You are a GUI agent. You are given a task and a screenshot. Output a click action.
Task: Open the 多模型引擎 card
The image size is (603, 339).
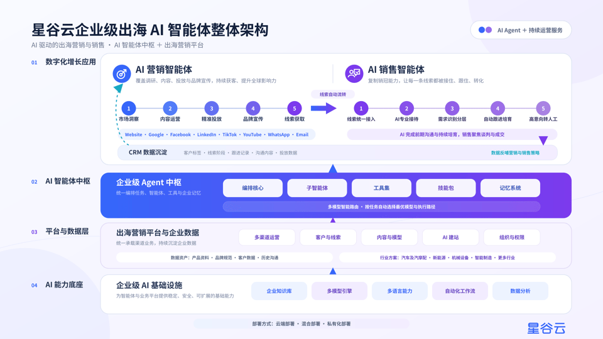point(339,291)
